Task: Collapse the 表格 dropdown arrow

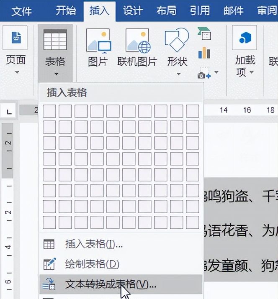Action: pos(57,74)
